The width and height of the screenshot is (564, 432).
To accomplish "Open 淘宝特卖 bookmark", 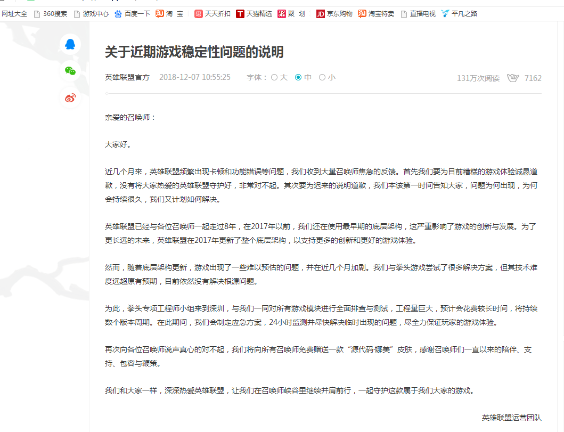I will (x=376, y=13).
